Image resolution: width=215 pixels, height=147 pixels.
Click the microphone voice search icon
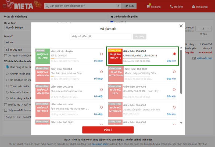[x=118, y=6]
